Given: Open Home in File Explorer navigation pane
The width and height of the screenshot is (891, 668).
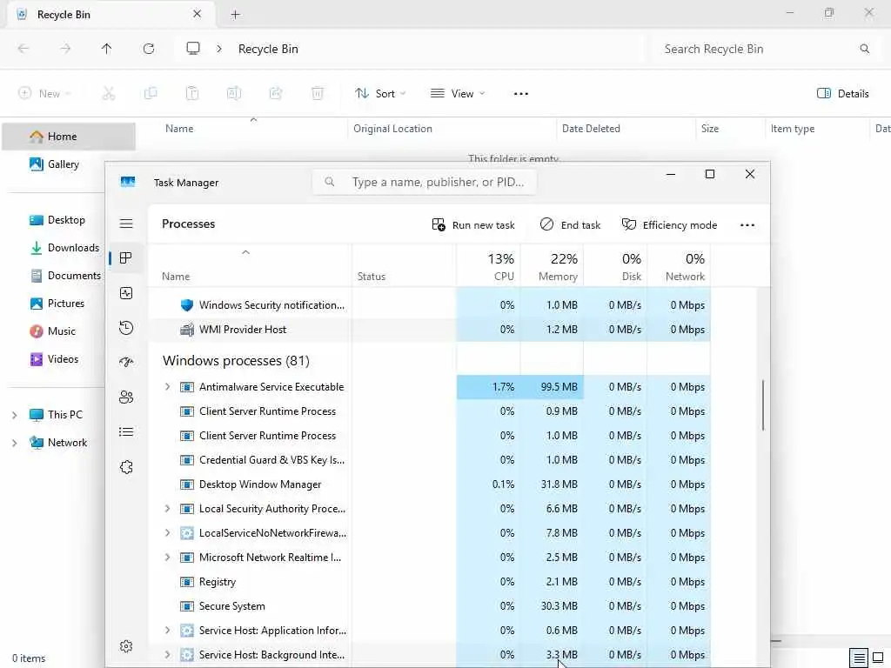Looking at the screenshot, I should [69, 137].
